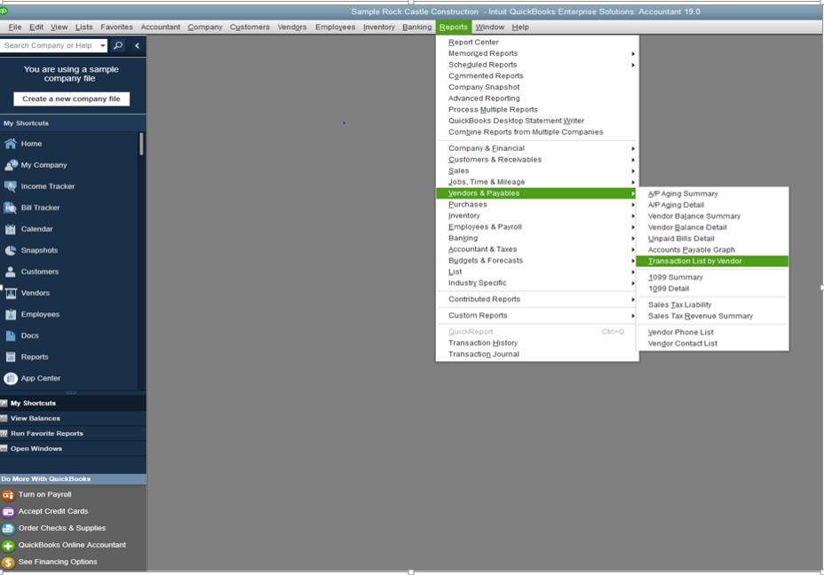Select Run Favorite Reports pane icon

pyautogui.click(x=4, y=434)
